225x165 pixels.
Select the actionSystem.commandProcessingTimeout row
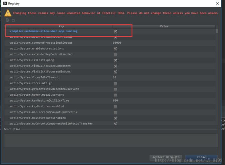coord(110,43)
